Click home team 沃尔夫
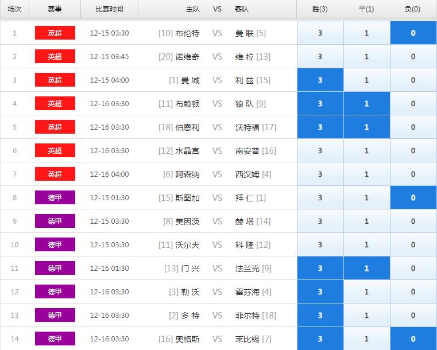Screen dimensions: 437x350 (x=187, y=245)
